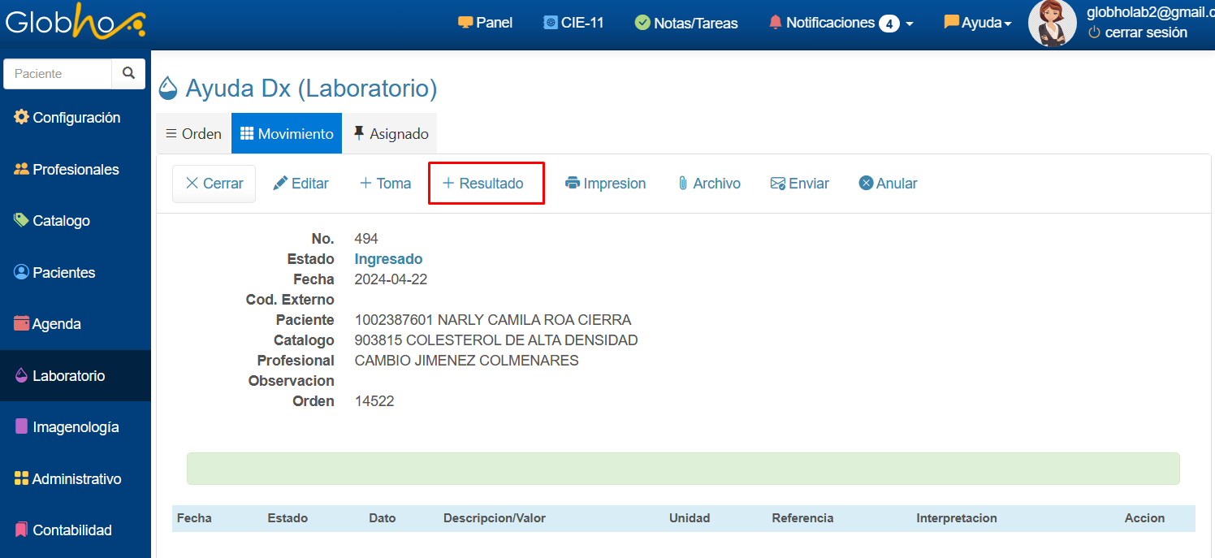Click the Cerrar button

tap(214, 184)
